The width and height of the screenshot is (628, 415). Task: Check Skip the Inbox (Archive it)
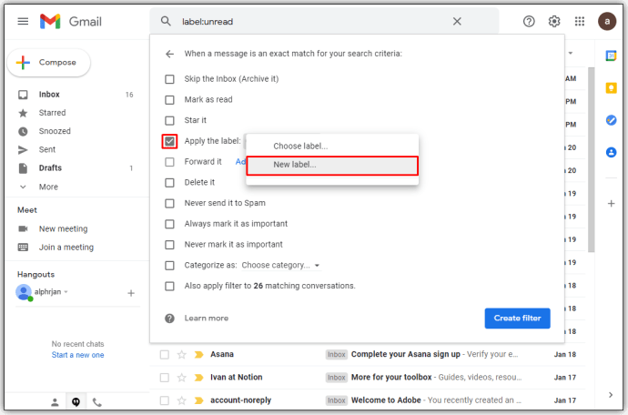[x=169, y=79]
